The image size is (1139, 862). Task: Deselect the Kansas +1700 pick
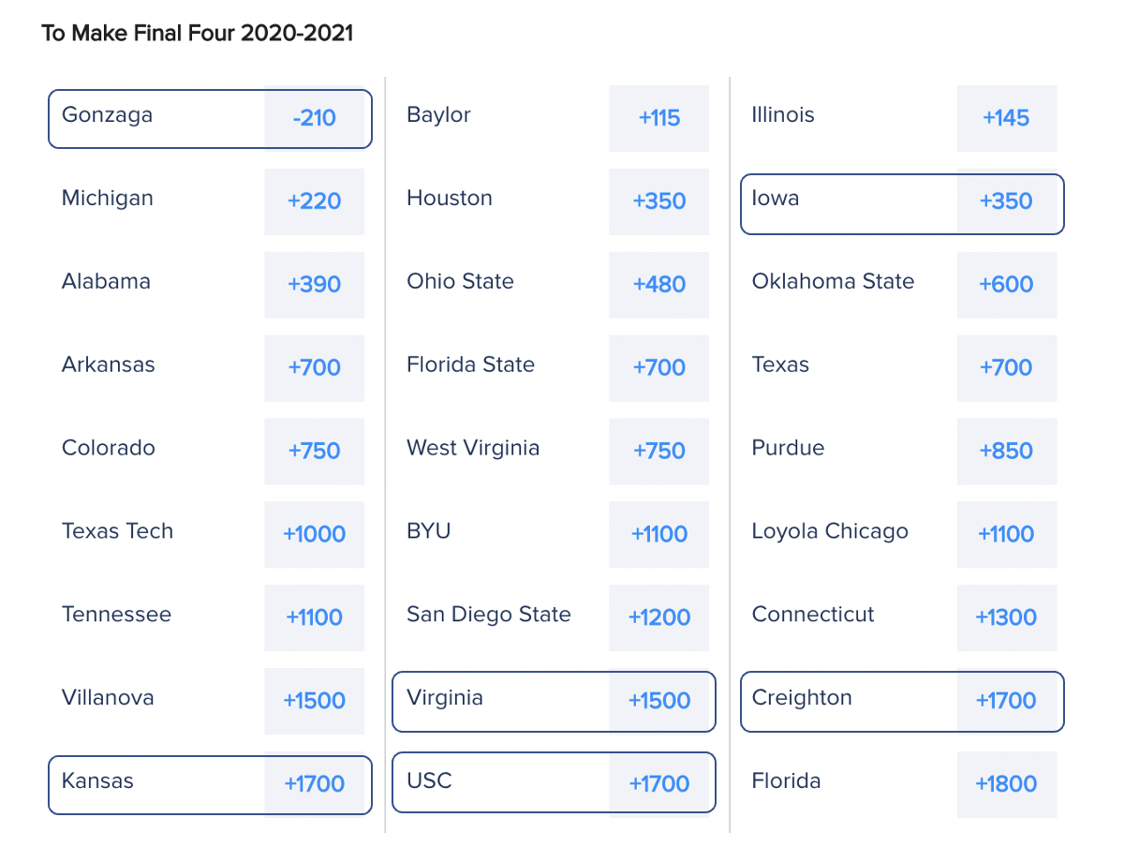coord(314,784)
